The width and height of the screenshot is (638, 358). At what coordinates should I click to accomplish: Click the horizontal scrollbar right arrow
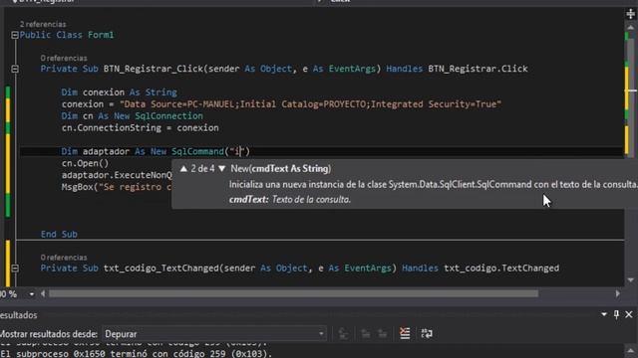point(618,293)
